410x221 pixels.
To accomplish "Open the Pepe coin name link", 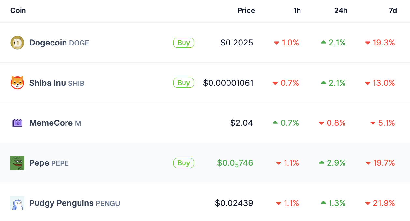I will (39, 163).
